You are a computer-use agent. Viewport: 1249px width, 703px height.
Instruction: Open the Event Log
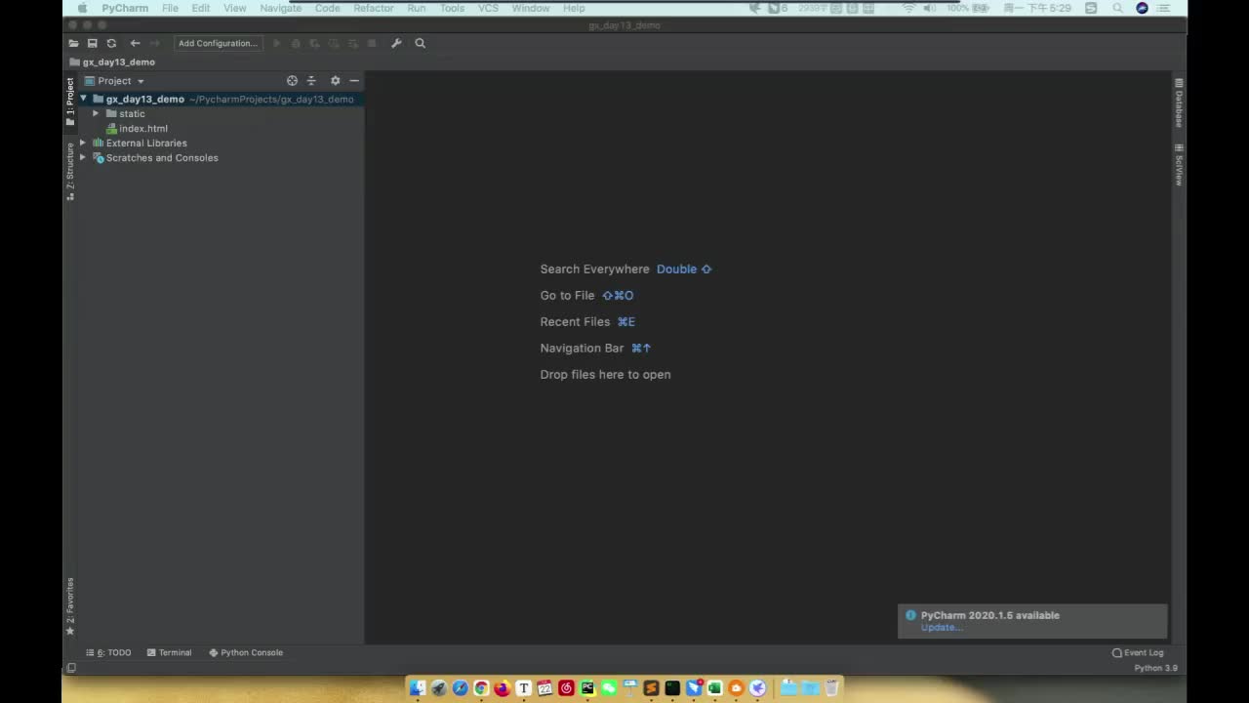point(1138,652)
